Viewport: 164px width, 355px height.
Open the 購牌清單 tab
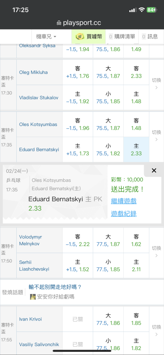coord(122,37)
